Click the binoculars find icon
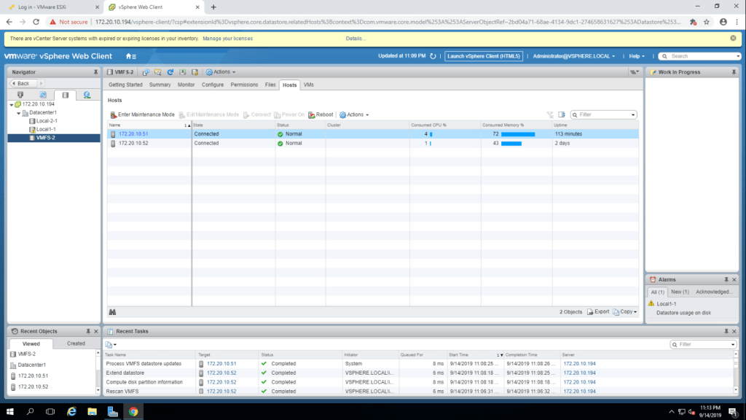The width and height of the screenshot is (746, 420). point(113,311)
